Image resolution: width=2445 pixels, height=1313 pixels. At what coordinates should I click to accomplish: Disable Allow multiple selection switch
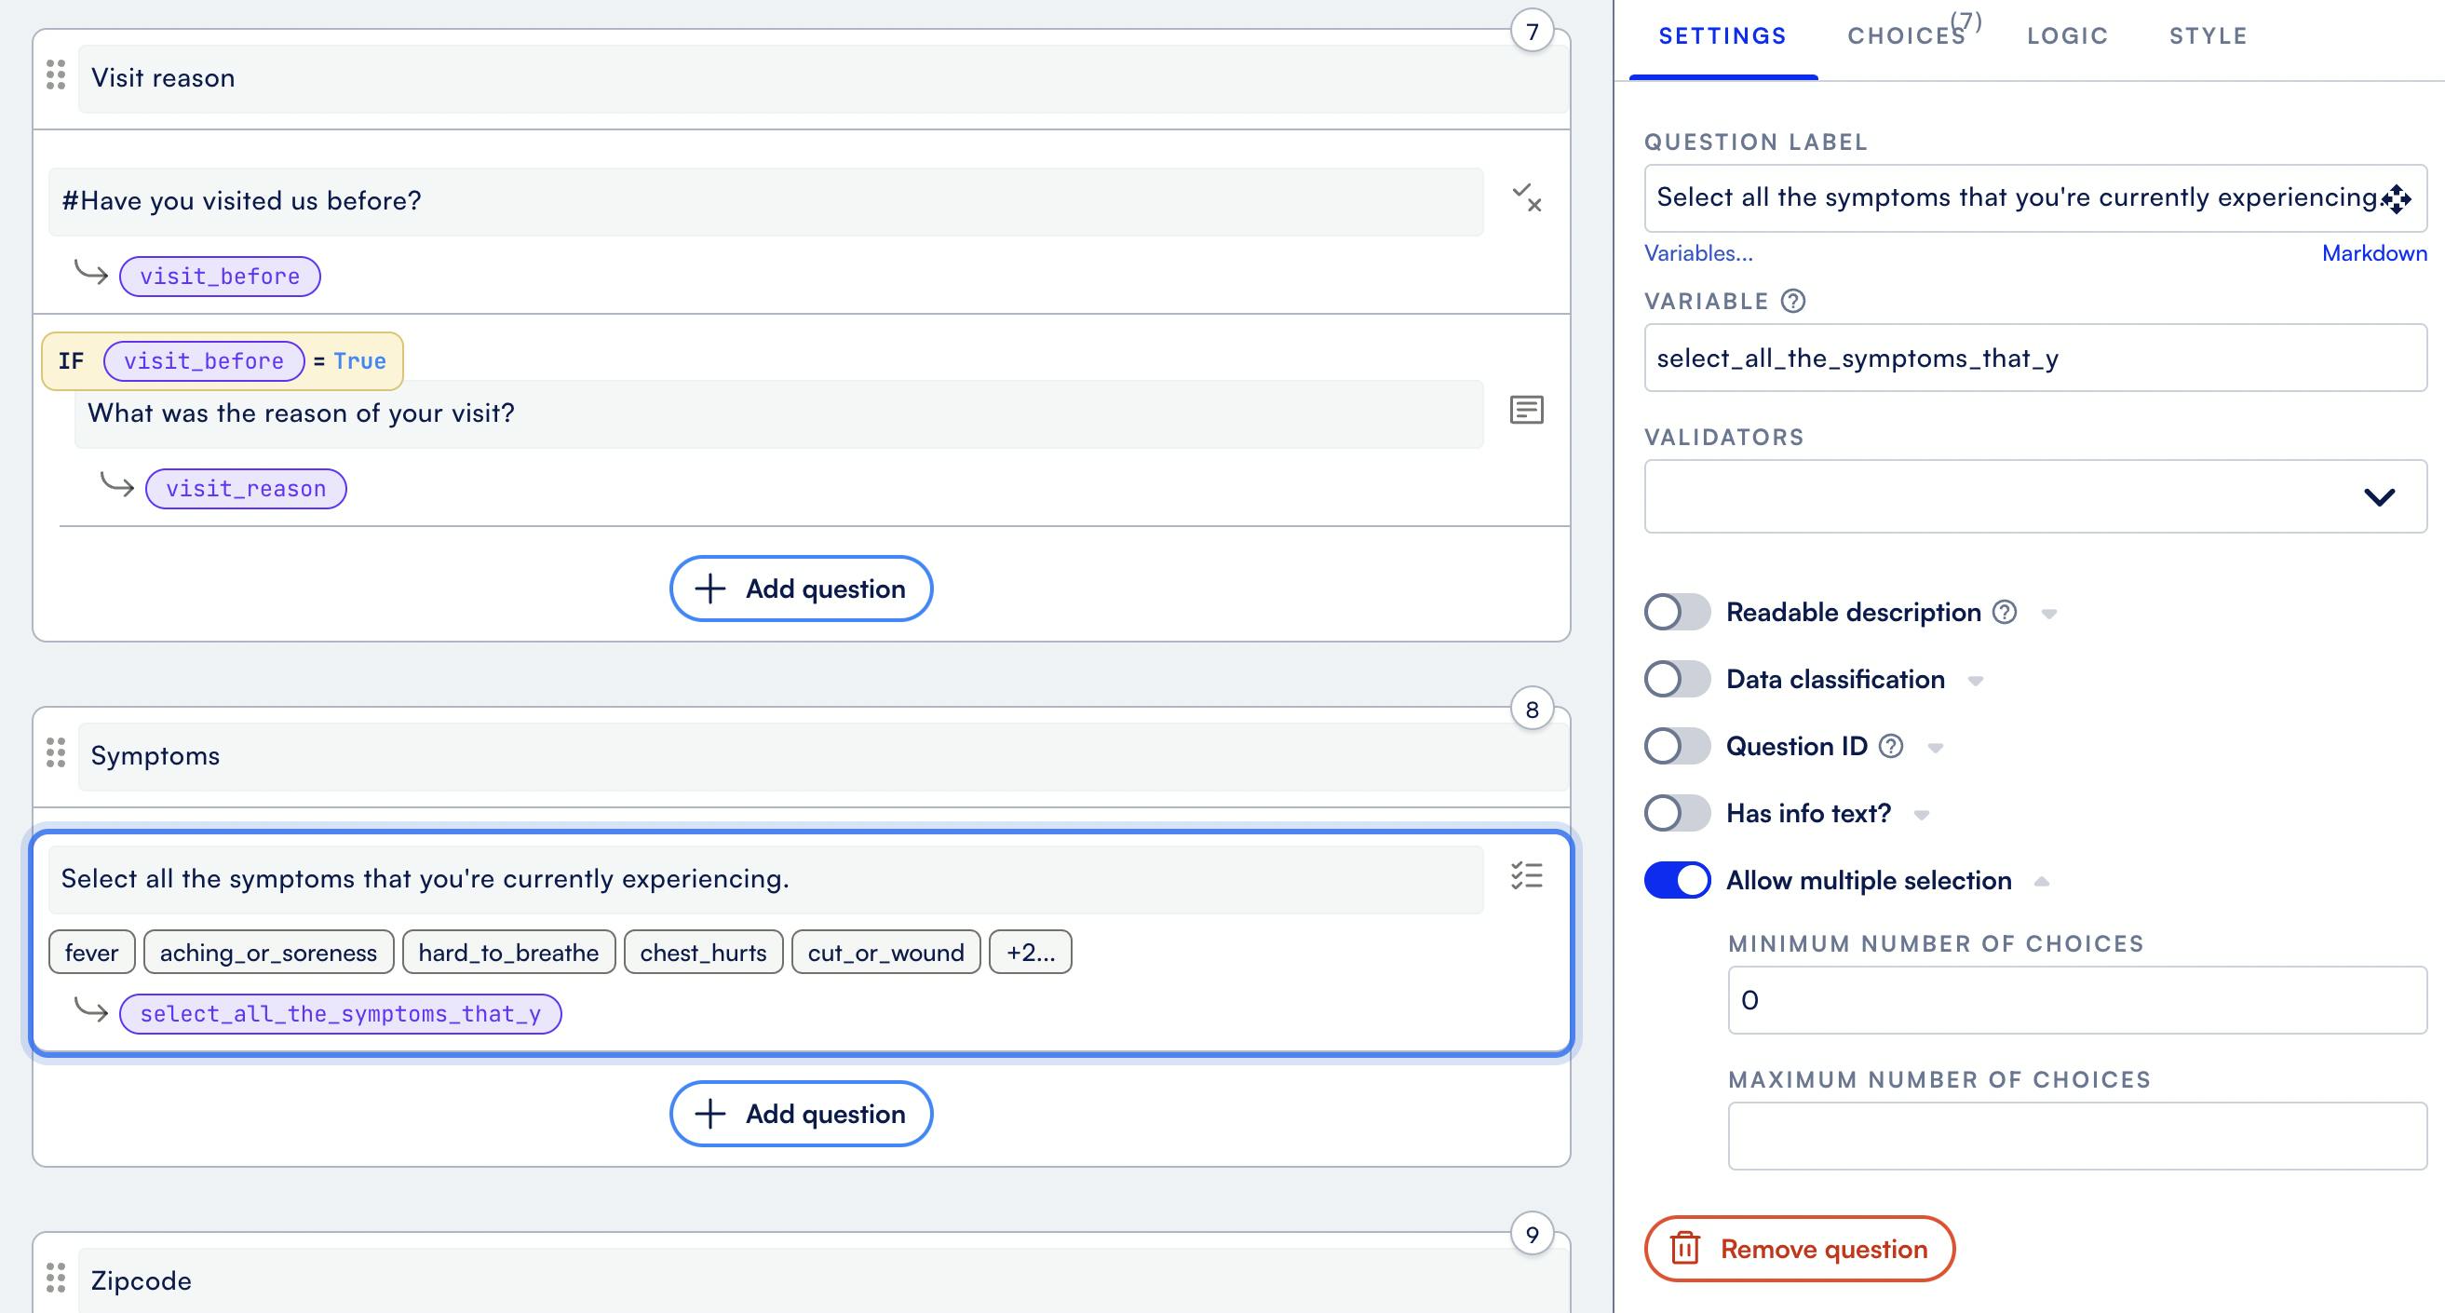1677,880
